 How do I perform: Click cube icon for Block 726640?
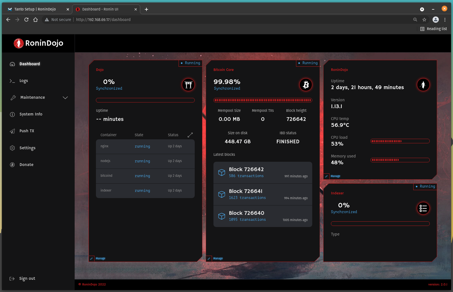pyautogui.click(x=222, y=216)
